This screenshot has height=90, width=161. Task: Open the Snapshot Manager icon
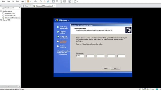click(48, 1)
